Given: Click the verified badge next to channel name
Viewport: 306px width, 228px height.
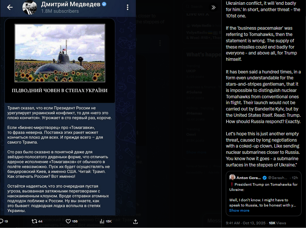Looking at the screenshot, I should point(104,4).
